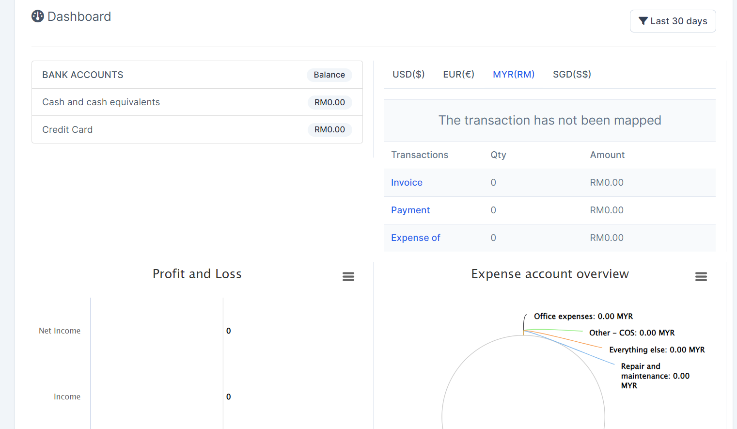Viewport: 737px width, 429px height.
Task: Switch to the SGD(S$) tab
Action: pyautogui.click(x=572, y=74)
